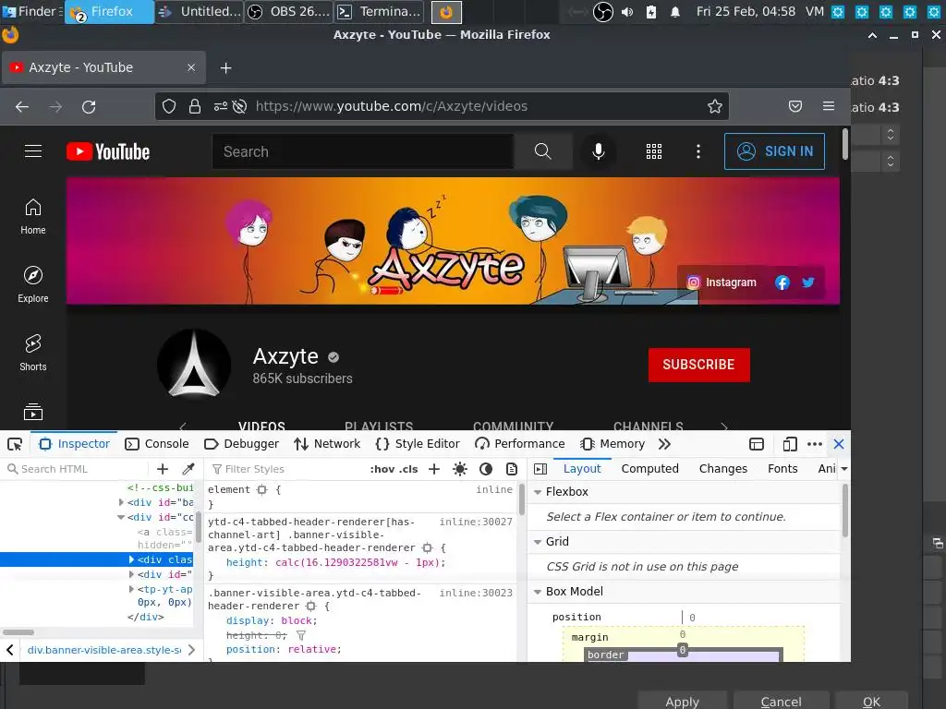Close the Axzyte - YouTube tab

[191, 67]
